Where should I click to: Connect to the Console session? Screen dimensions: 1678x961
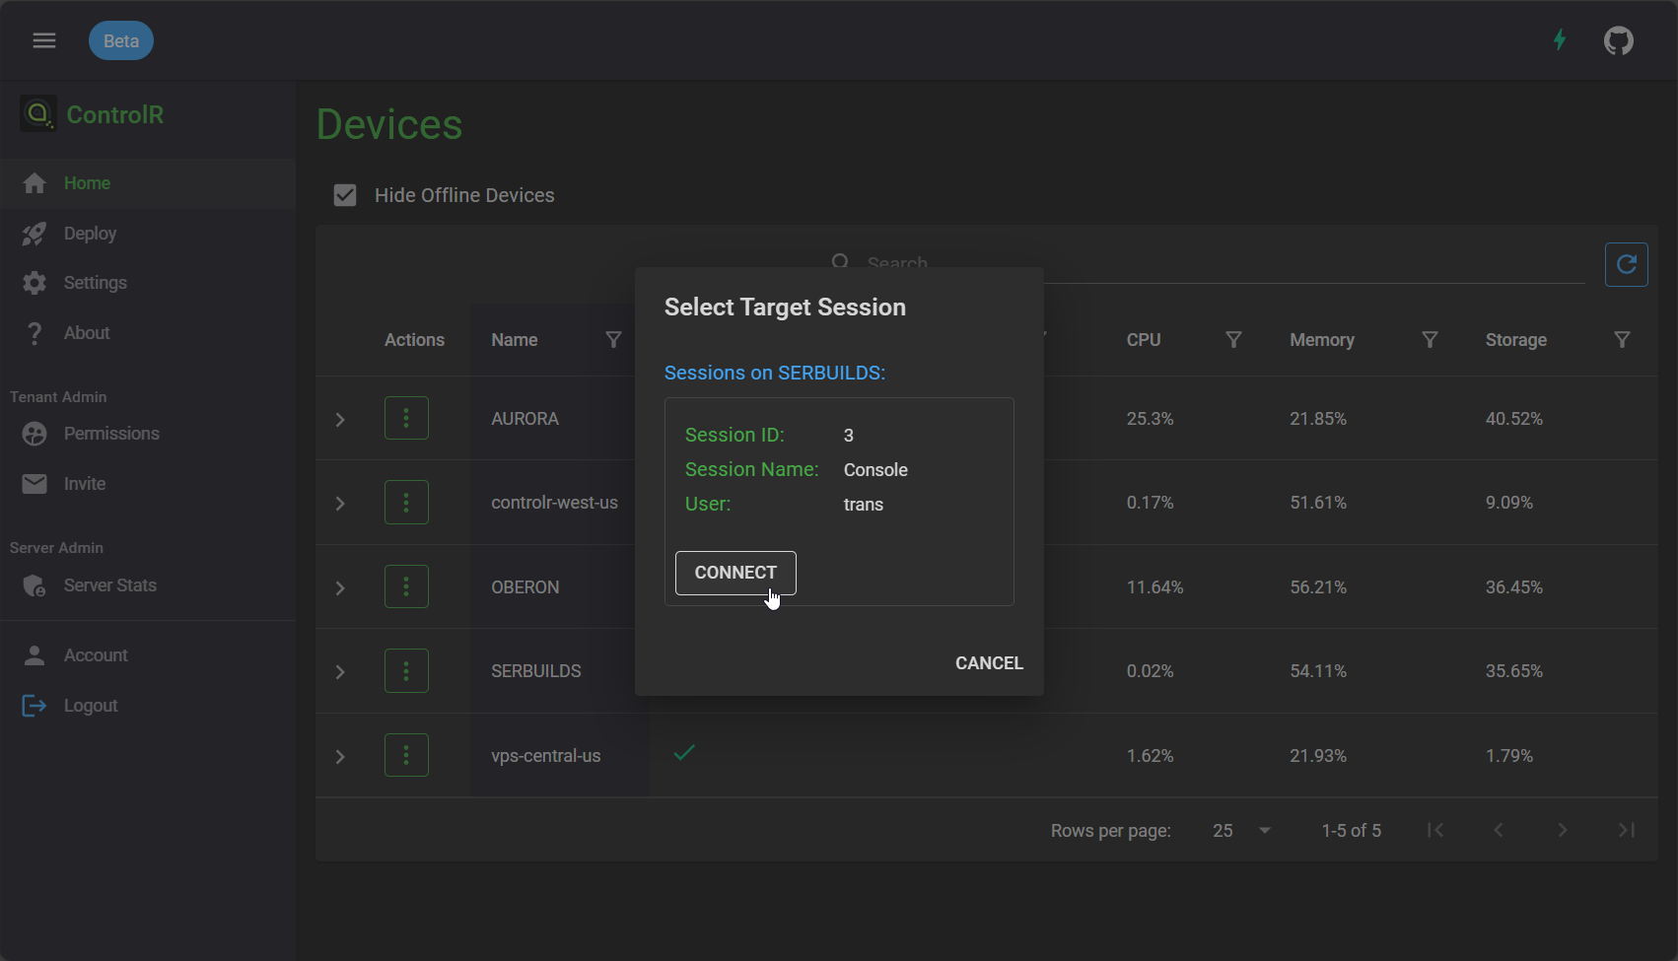pos(735,573)
